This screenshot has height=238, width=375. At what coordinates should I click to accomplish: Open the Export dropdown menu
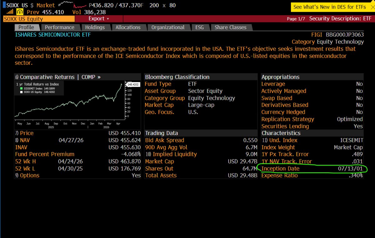click(98, 19)
